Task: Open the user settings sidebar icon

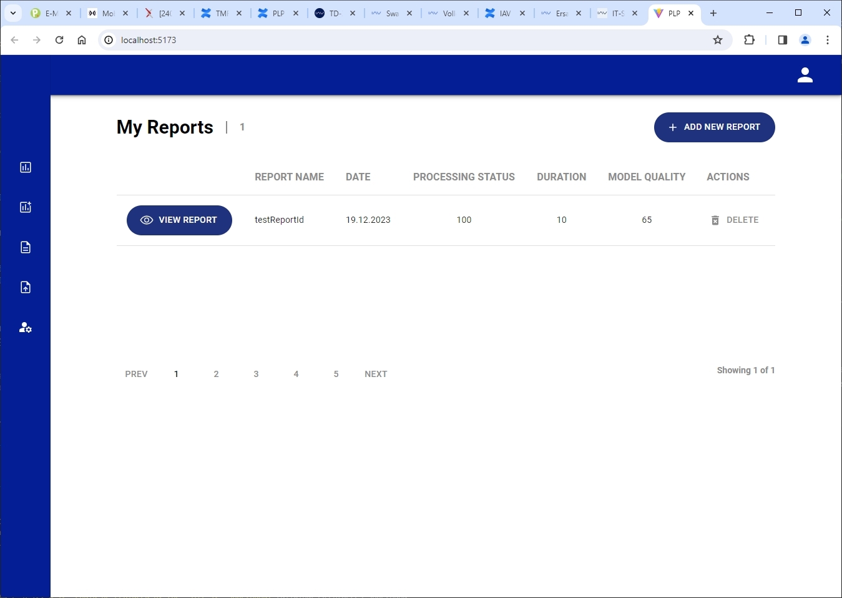Action: coord(26,328)
